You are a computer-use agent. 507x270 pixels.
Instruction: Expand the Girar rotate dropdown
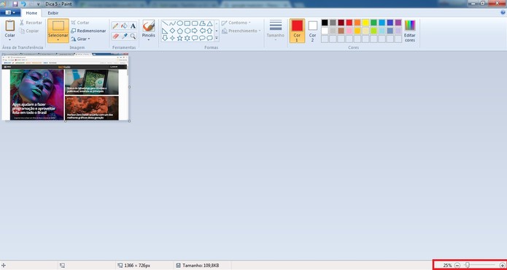(x=80, y=39)
